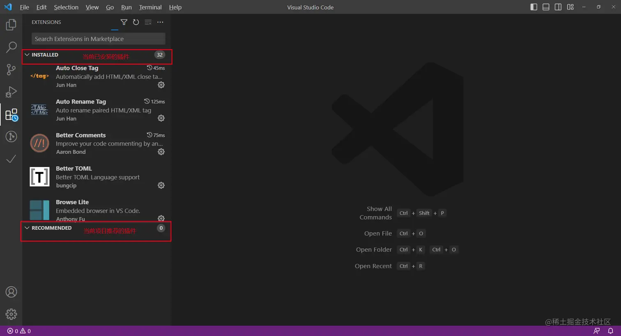Toggle the bottom panel layout button
This screenshot has height=336, width=621.
546,7
